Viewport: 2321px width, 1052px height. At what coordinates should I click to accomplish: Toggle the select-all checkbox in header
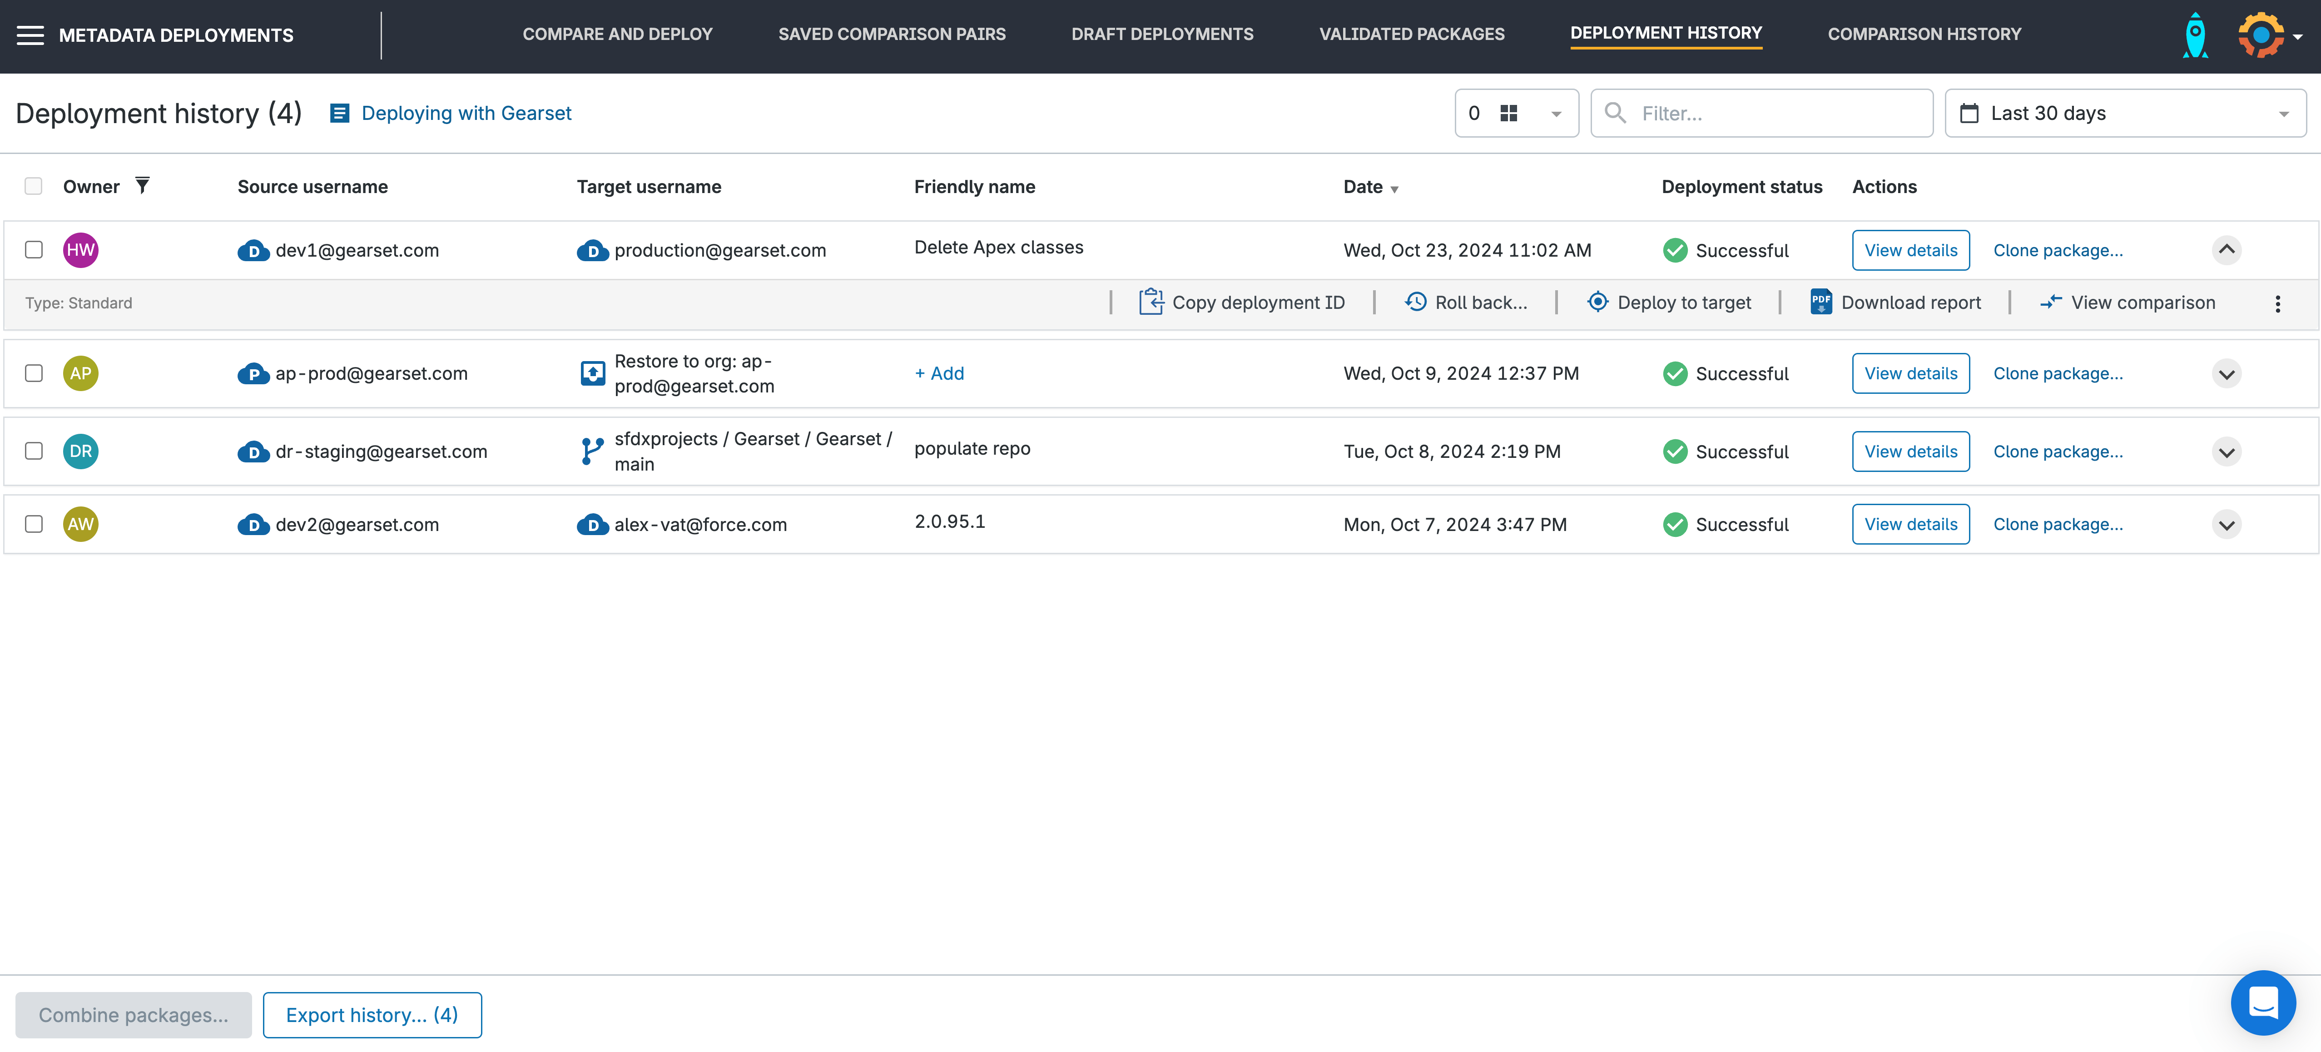coord(33,185)
